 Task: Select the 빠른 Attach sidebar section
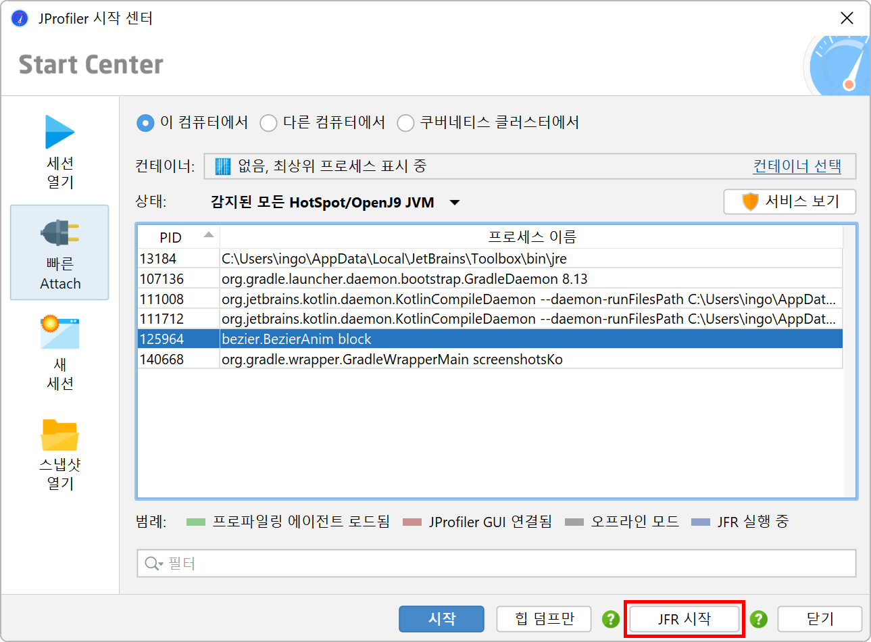pos(60,253)
